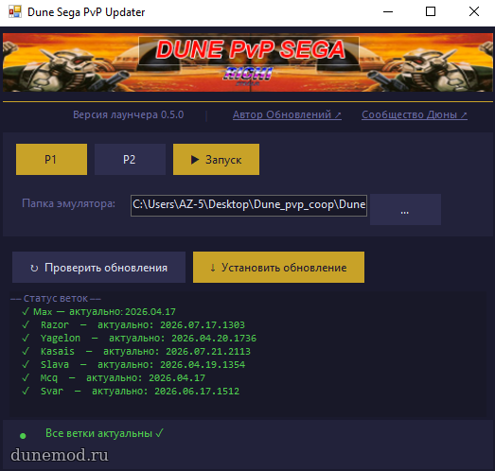495x471 pixels.
Task: Select the Svar branch status row
Action: point(131,392)
